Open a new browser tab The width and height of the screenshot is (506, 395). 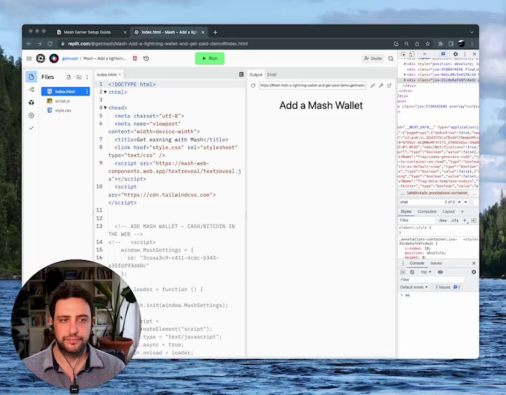[x=215, y=32]
